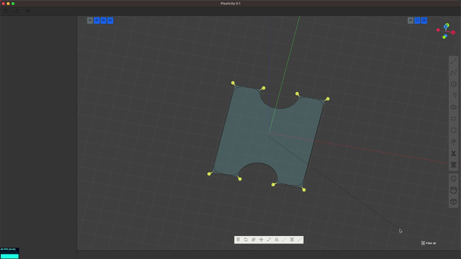Toggle the blue overlapping-squares view button

pyautogui.click(x=417, y=21)
